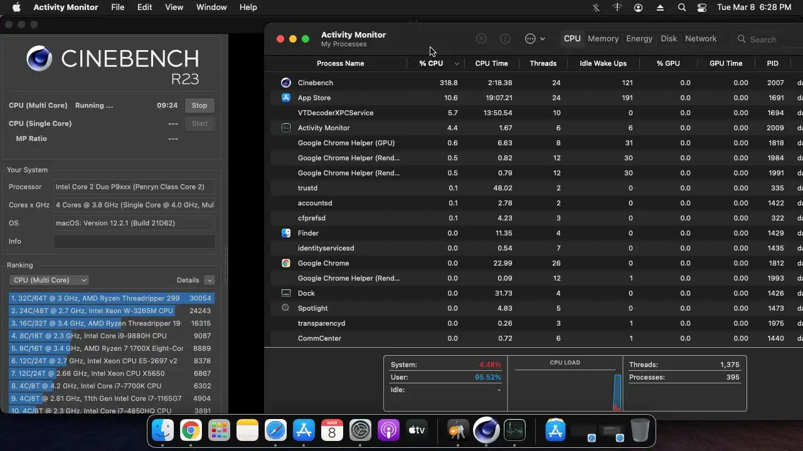Click the inspect process info toolbar icon
Image resolution: width=803 pixels, height=451 pixels.
(505, 39)
